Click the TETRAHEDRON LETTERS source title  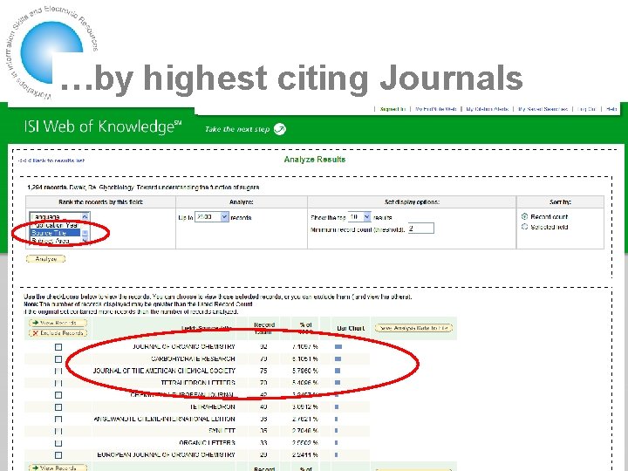198,383
